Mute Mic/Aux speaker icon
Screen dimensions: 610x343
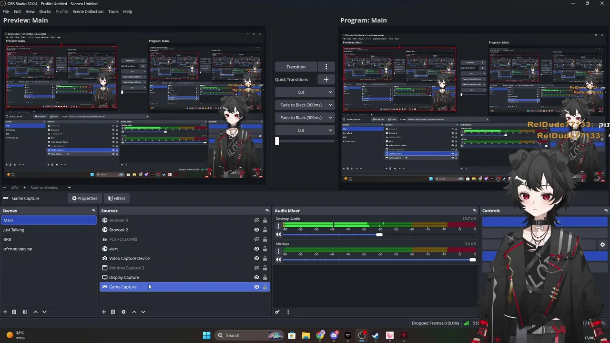click(x=279, y=260)
